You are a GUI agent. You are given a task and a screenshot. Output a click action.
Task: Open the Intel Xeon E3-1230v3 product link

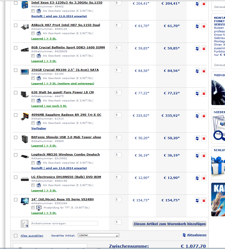click(x=67, y=3)
